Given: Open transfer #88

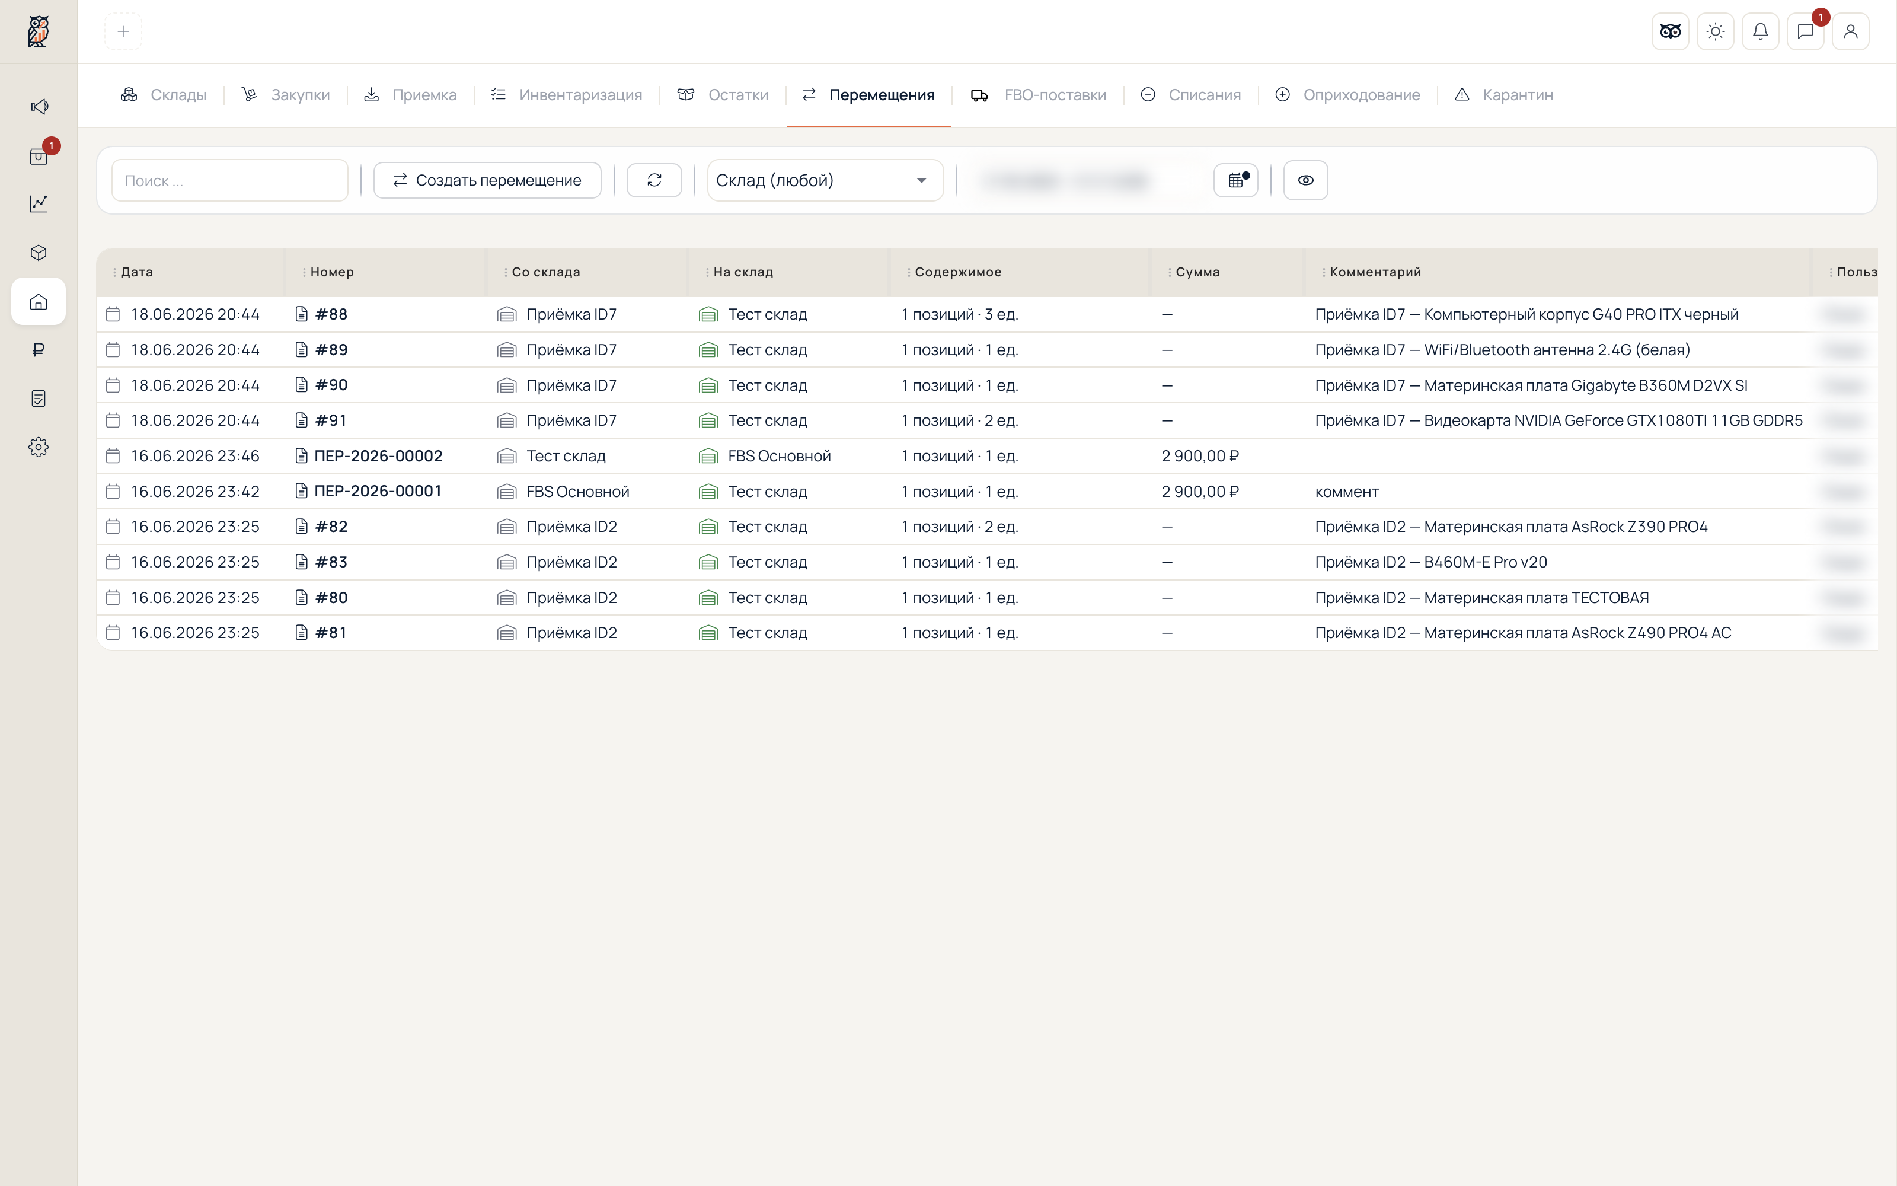Looking at the screenshot, I should coord(331,314).
